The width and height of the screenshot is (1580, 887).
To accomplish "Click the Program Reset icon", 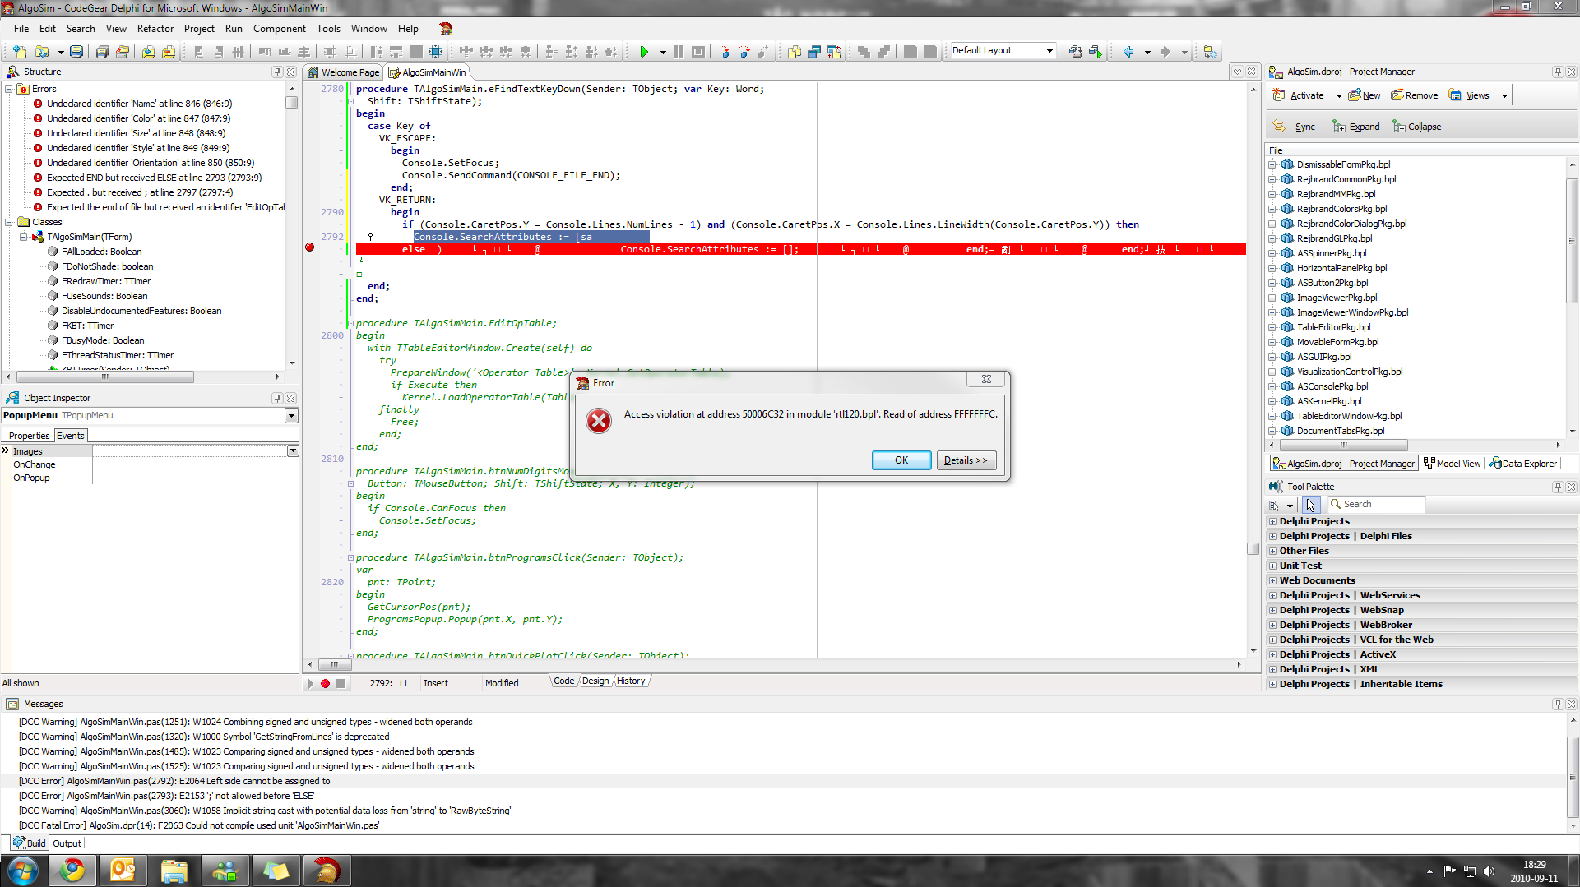I will (697, 52).
